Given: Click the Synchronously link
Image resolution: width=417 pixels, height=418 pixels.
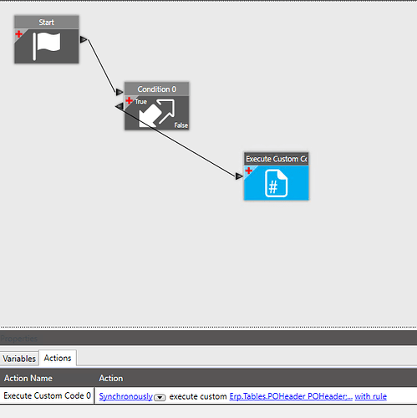Looking at the screenshot, I should 126,396.
